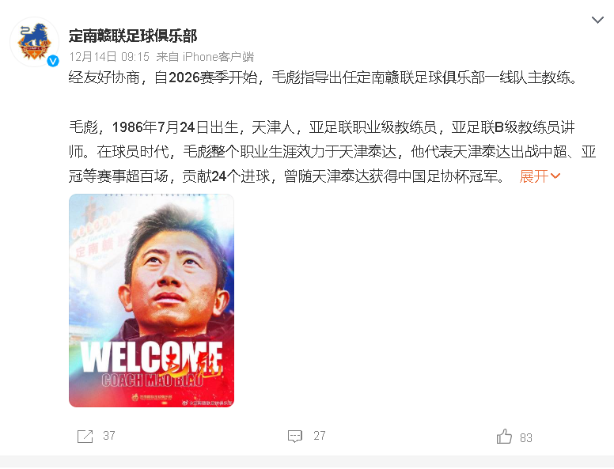Click the Weibo watermark on the poster
Screen dimensions: 614x469
point(207,403)
